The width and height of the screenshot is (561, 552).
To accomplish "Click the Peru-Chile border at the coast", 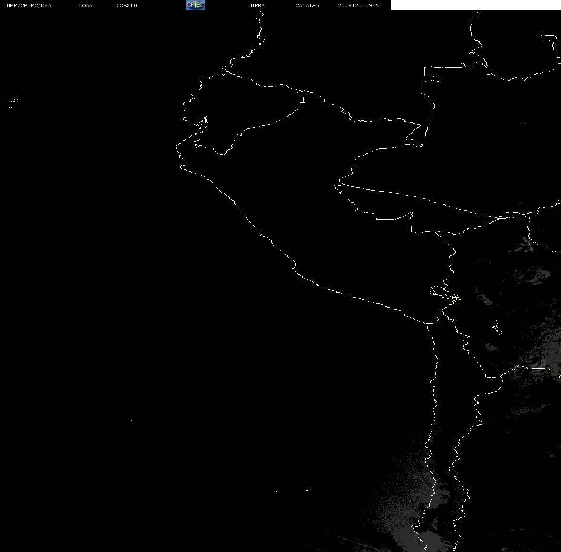I will [x=427, y=323].
